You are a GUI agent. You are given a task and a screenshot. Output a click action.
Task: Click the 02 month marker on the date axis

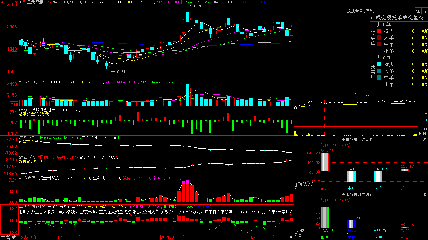(253, 237)
